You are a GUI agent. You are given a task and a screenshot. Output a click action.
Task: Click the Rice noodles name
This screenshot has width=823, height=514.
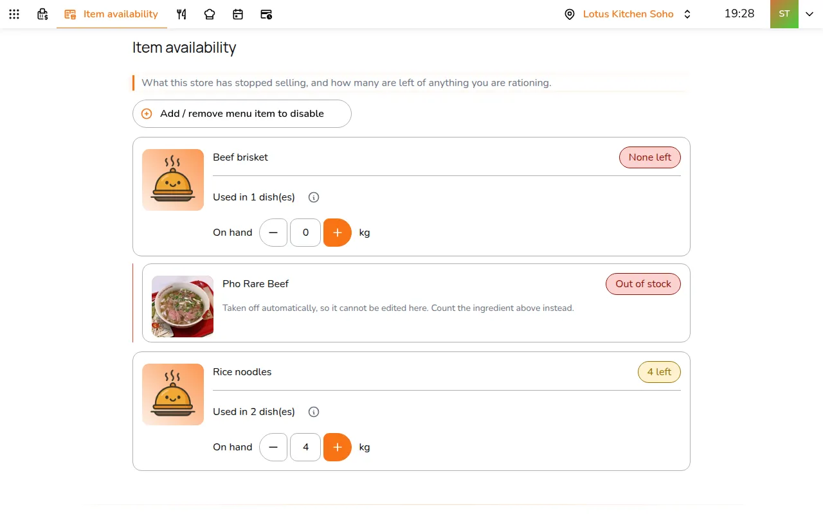click(x=242, y=372)
